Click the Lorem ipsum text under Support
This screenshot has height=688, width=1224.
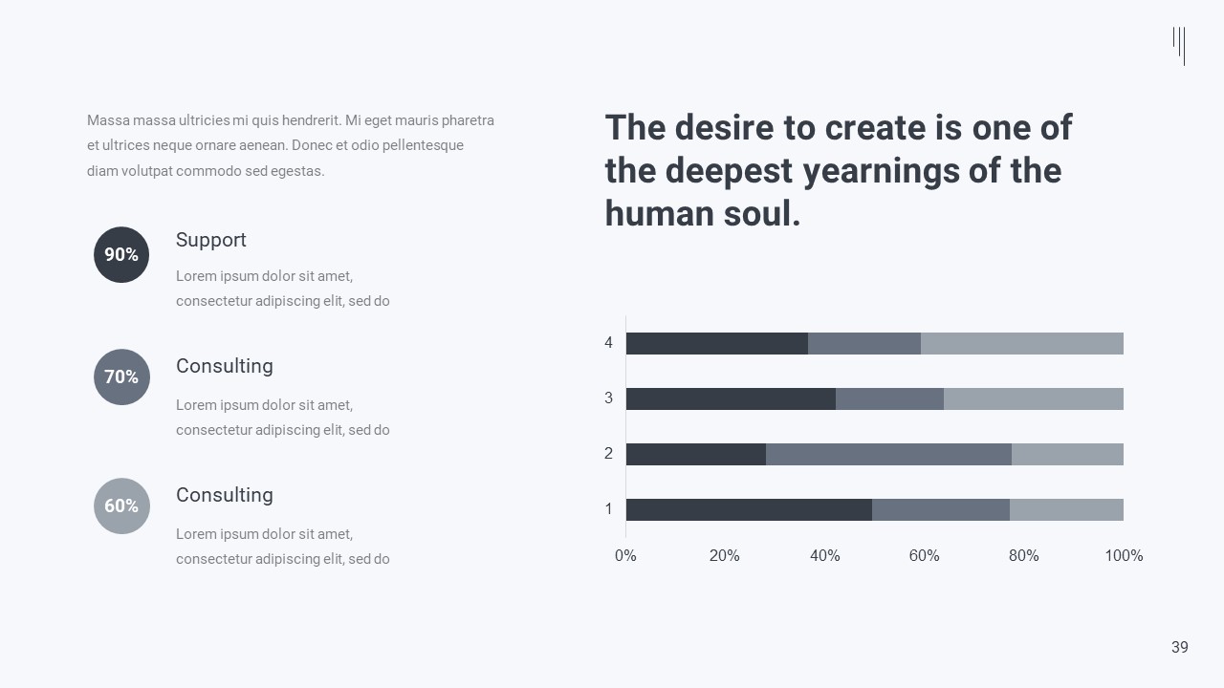282,289
